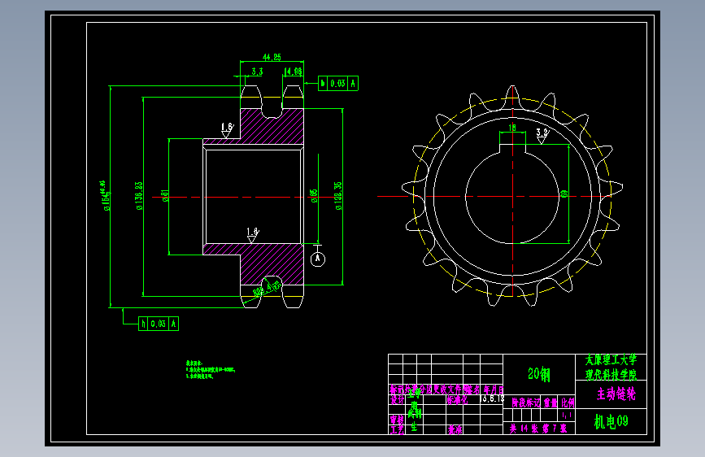Screen dimensions: 705x457
Task: Click the 3.3 dimension label
Action: (x=257, y=72)
